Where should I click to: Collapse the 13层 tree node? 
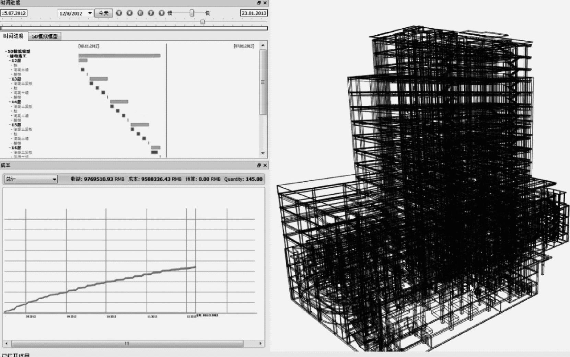click(10, 79)
